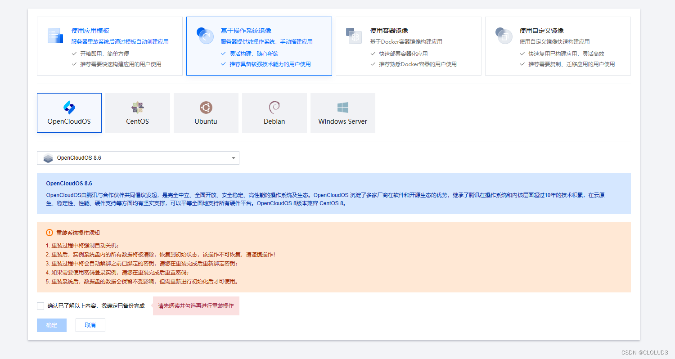Viewport: 675px width, 359px height.
Task: Click the 确定 confirm button
Action: click(x=52, y=325)
